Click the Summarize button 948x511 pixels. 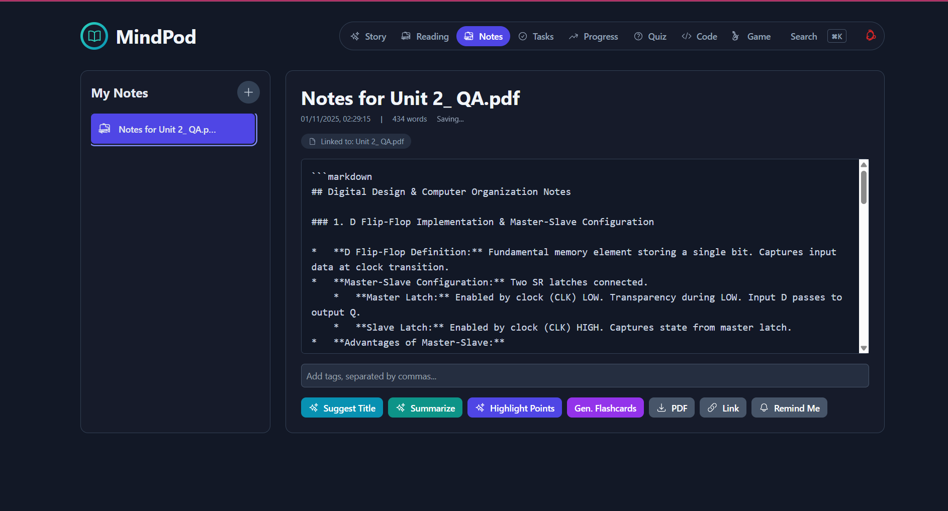click(425, 408)
